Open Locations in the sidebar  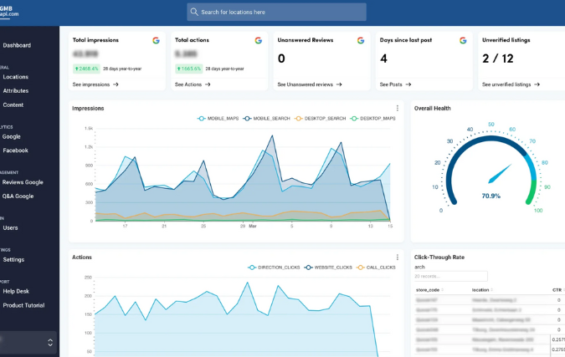coord(16,77)
